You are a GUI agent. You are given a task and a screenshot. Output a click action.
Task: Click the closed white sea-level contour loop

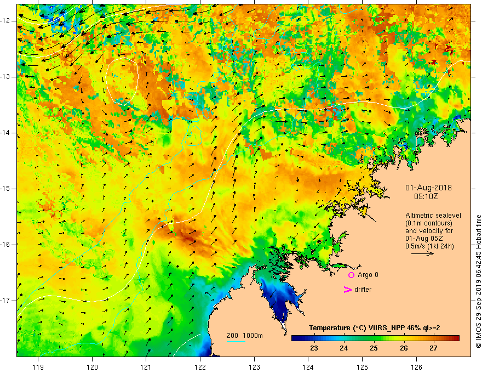point(122,81)
